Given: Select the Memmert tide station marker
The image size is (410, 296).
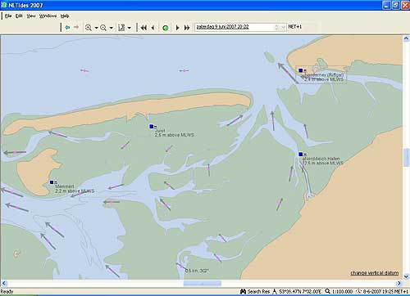Looking at the screenshot, I should point(52,182).
